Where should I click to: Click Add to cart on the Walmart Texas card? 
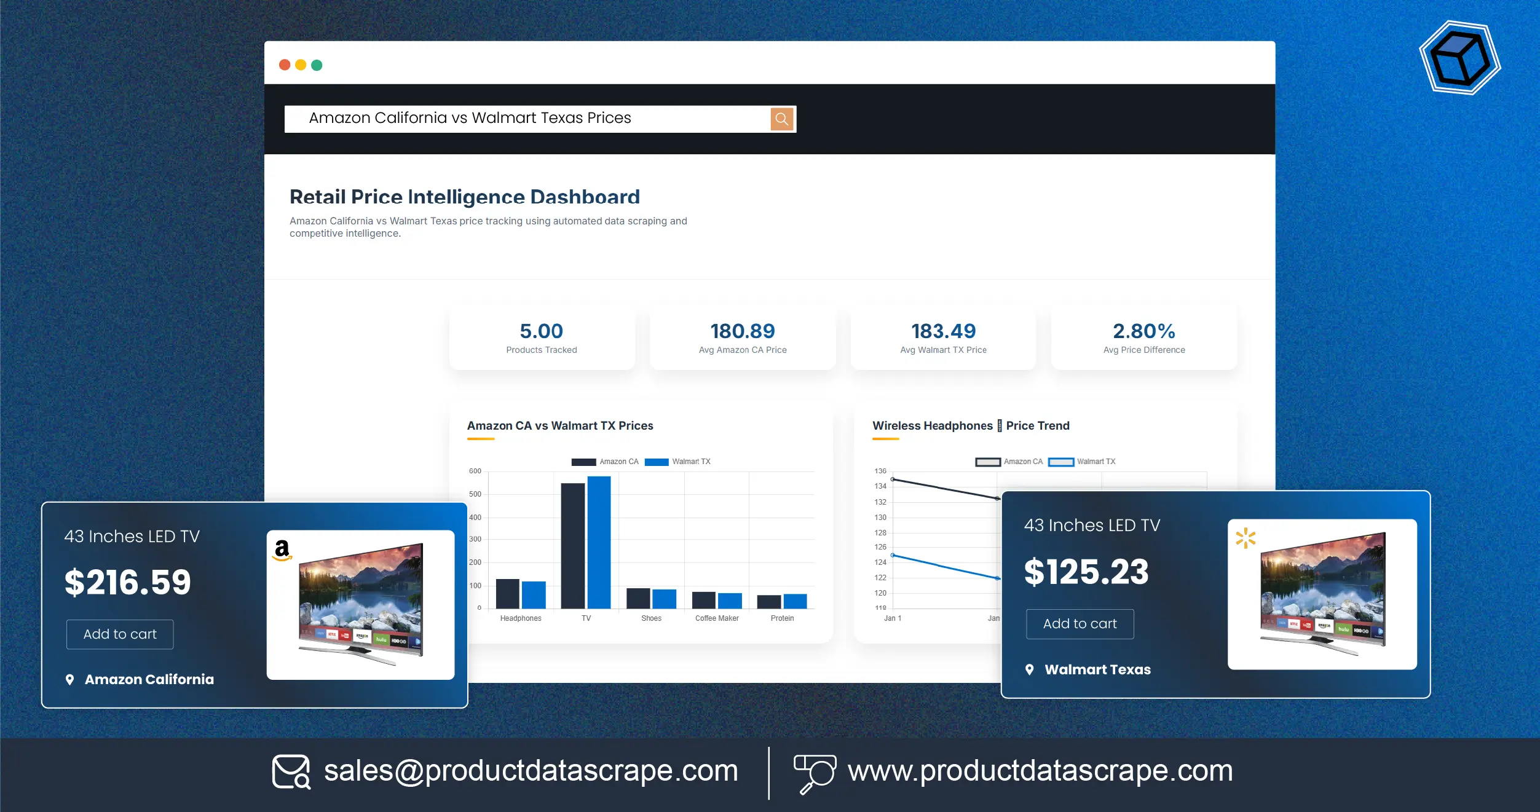1079,623
